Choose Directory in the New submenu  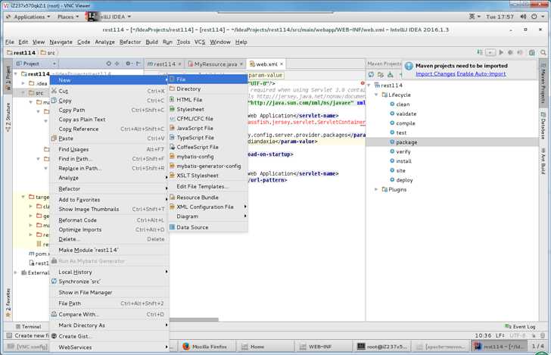point(208,89)
